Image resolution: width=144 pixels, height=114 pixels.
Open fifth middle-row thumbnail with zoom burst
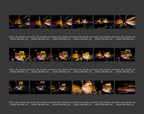tap(104, 55)
